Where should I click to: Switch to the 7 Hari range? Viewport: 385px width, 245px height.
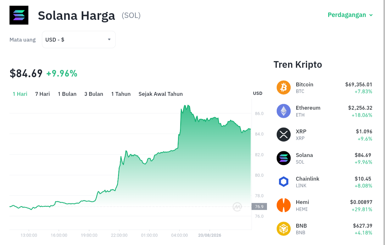pos(43,94)
